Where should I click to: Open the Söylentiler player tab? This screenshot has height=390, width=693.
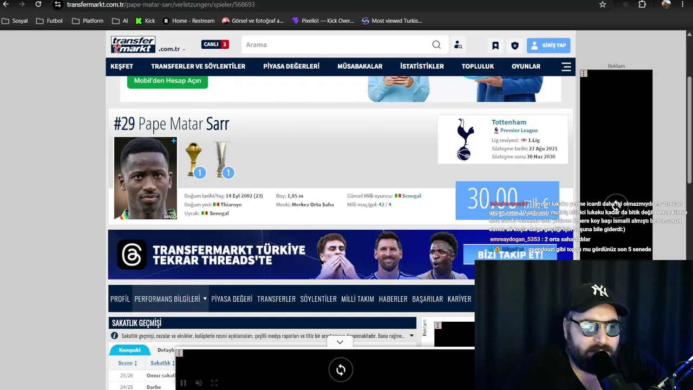coord(318,299)
